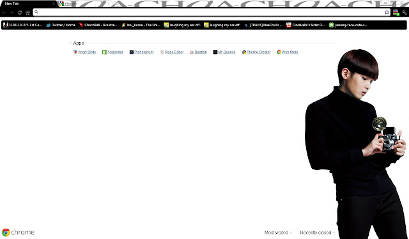
Task: Open the Mr. Bounce app link
Action: coord(227,52)
